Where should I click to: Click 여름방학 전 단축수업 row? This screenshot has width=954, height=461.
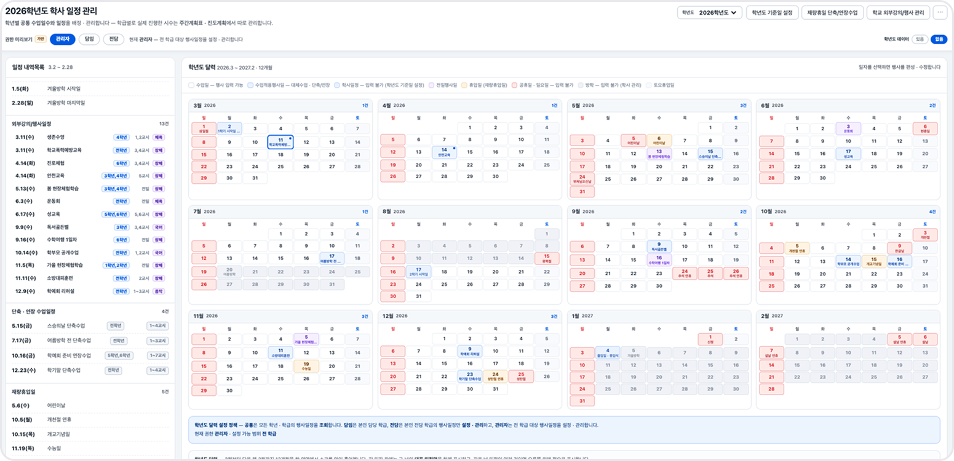pos(91,341)
